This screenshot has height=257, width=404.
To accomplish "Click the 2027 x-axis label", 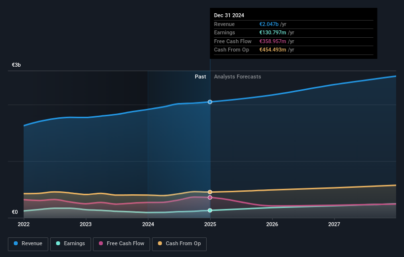I will tap(334, 225).
